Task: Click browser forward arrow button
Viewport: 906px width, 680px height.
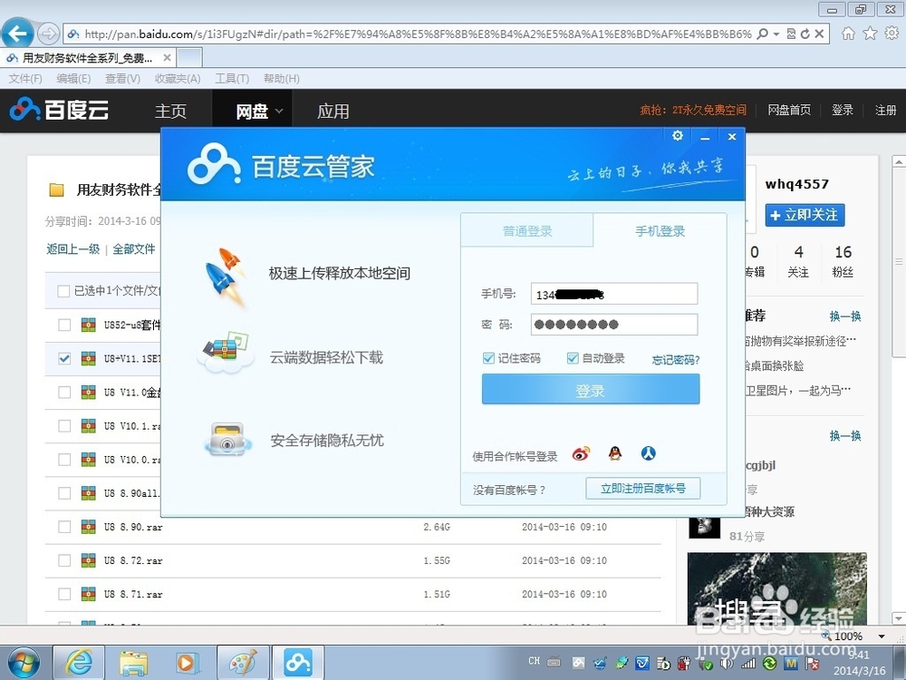Action: 48,34
